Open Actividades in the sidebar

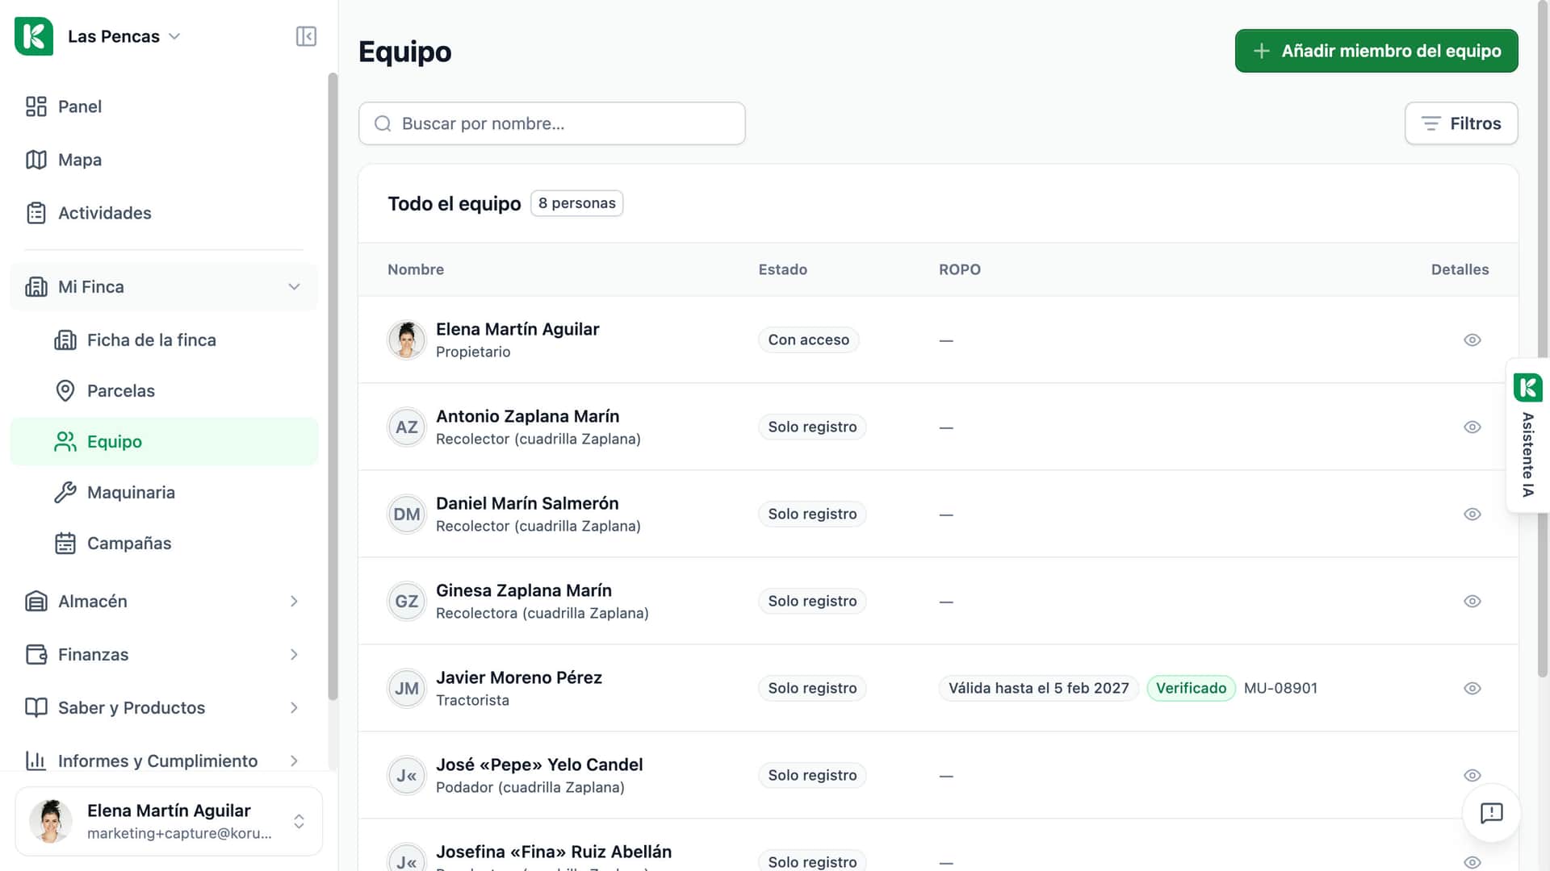pos(164,213)
